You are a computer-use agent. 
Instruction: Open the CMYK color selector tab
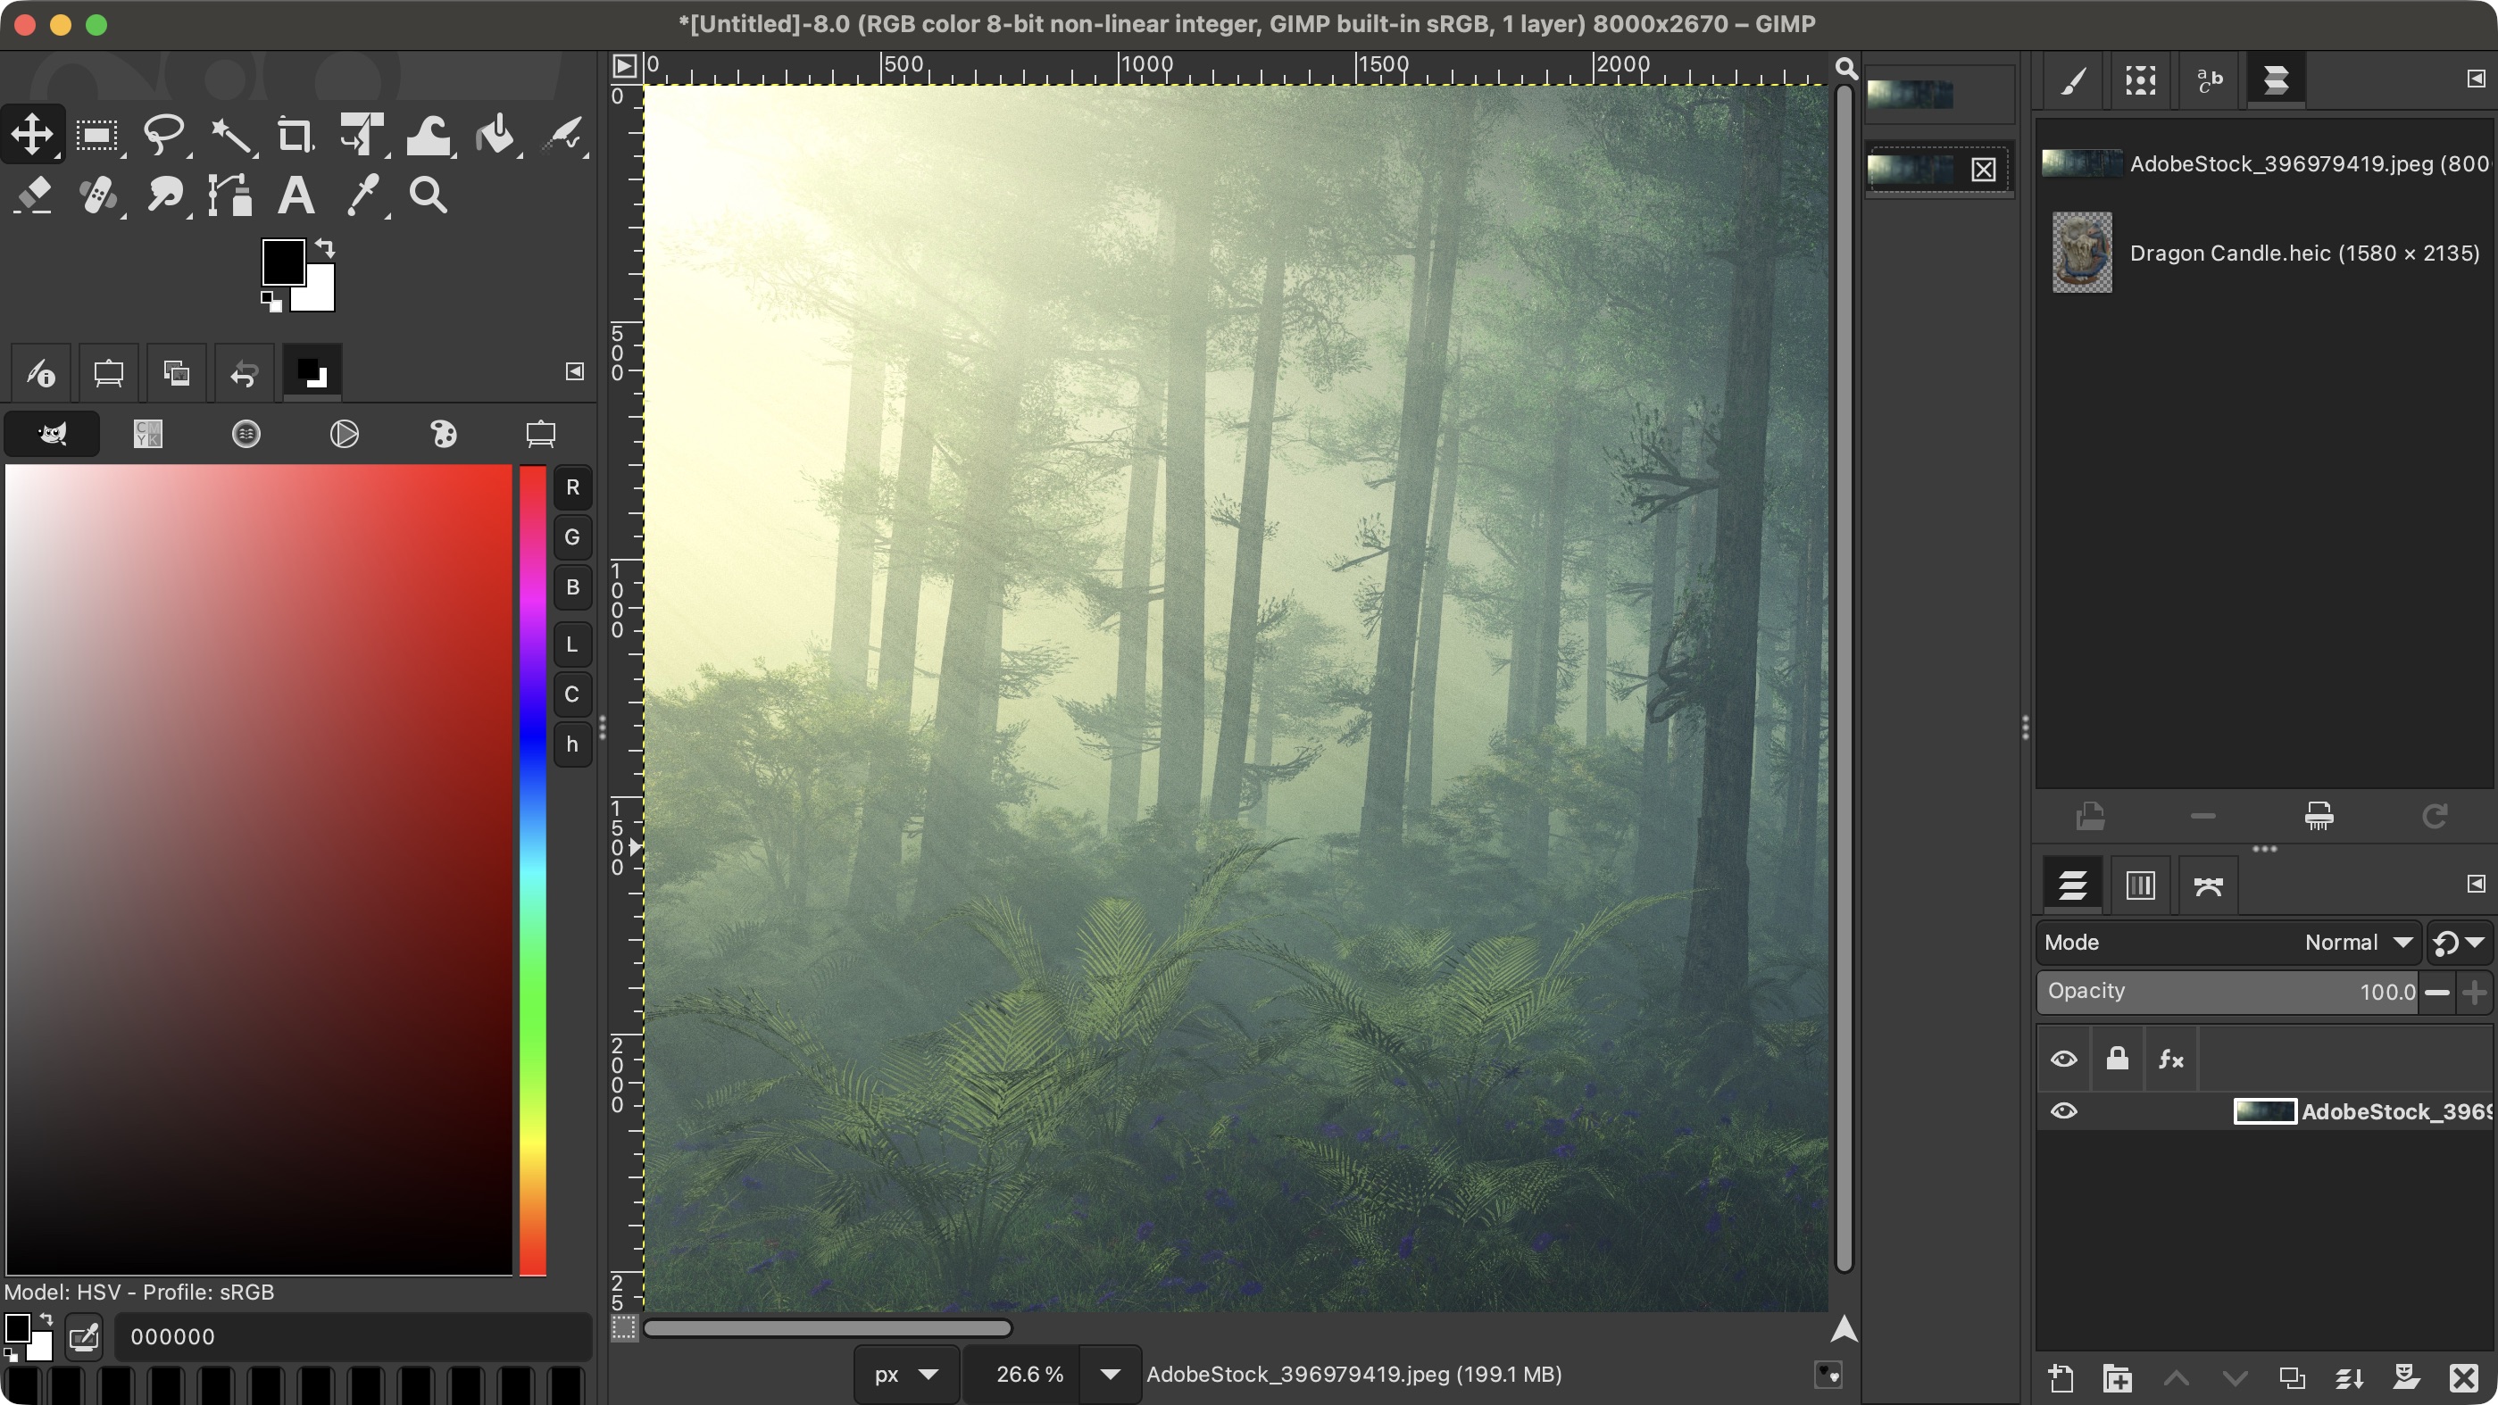coord(147,434)
